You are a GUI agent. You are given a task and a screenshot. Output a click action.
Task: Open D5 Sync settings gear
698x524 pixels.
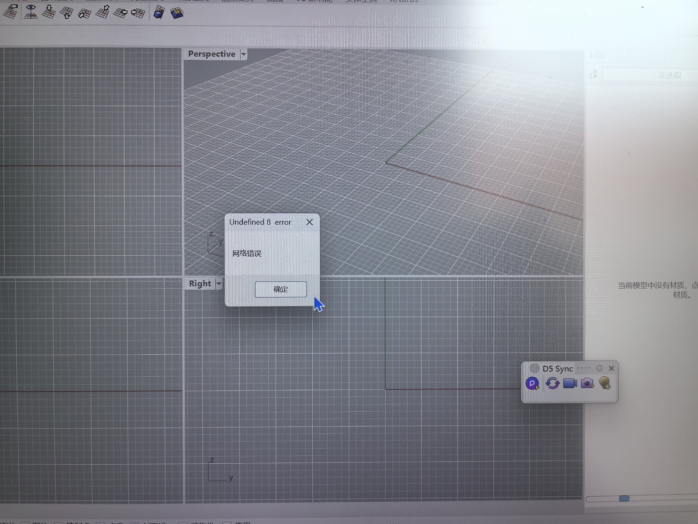click(x=599, y=368)
